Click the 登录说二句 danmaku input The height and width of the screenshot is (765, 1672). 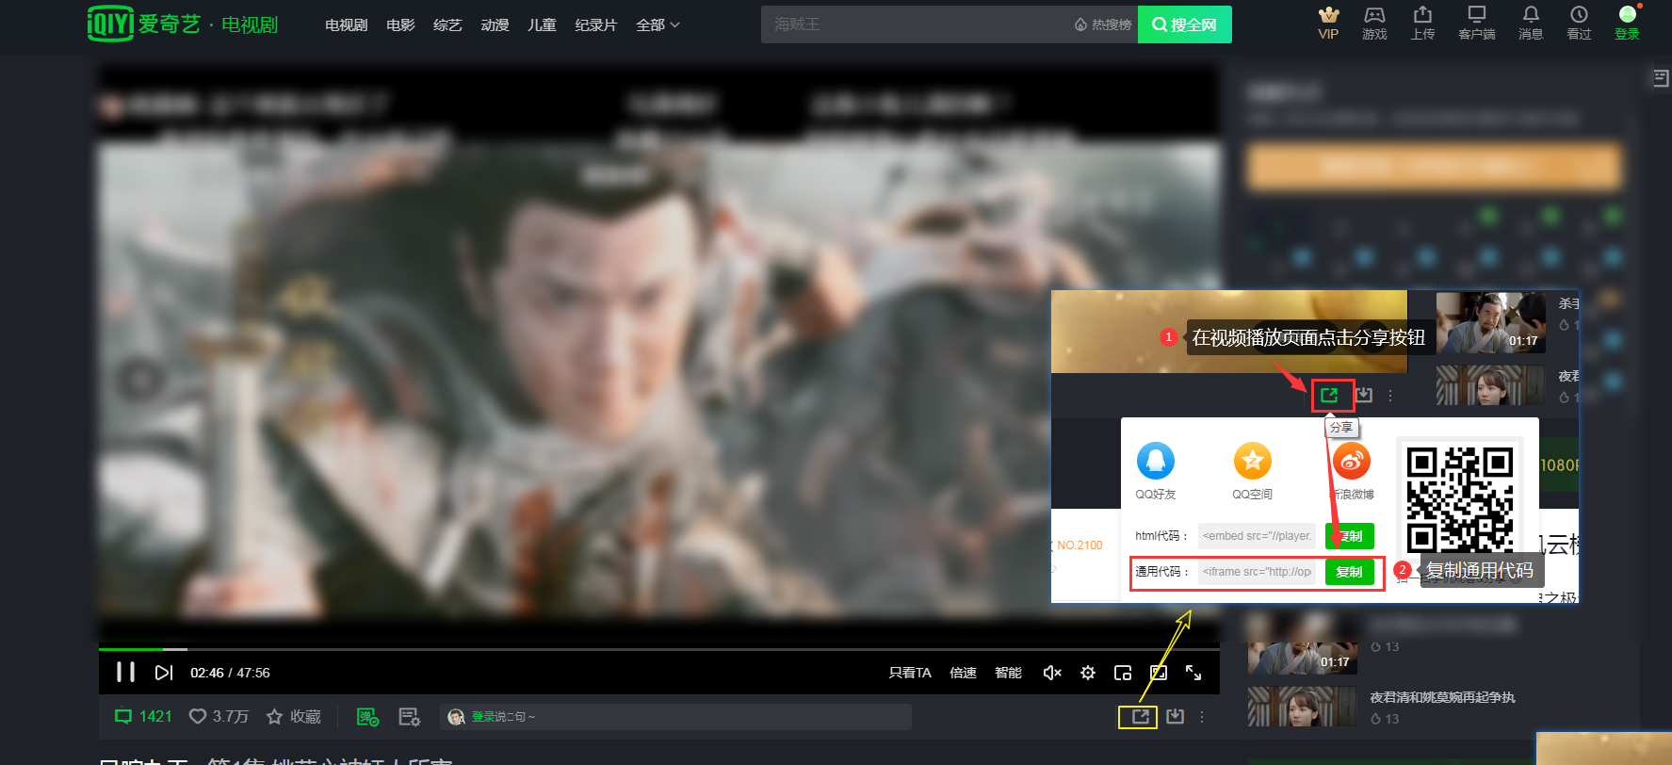[x=675, y=717]
